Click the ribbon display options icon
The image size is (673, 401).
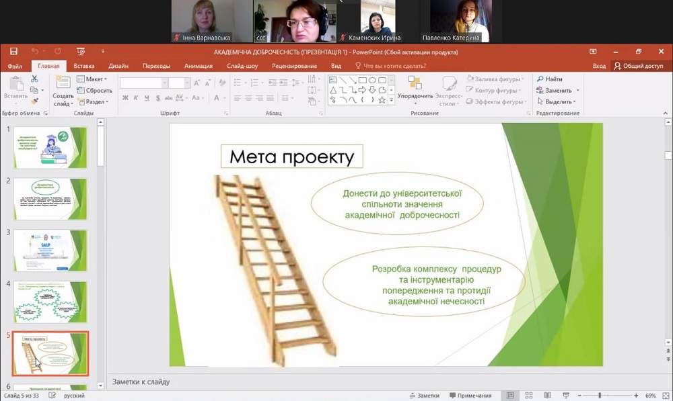[593, 52]
